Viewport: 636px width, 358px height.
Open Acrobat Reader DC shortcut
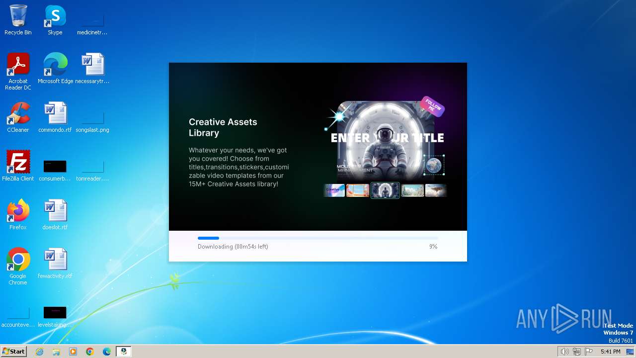coord(18,72)
